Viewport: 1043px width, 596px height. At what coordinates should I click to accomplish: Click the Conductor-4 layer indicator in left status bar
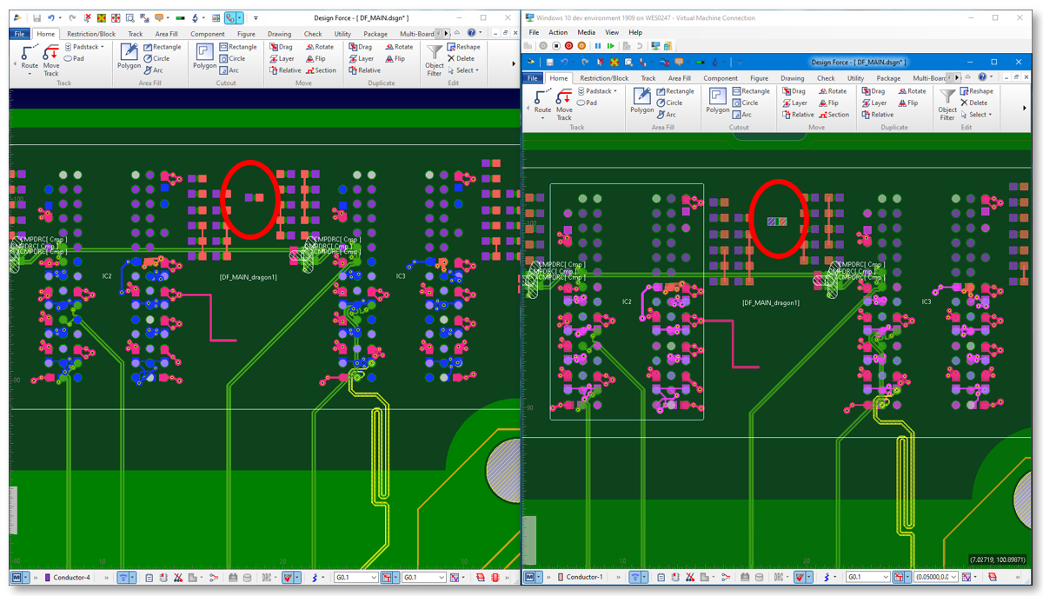(x=67, y=577)
